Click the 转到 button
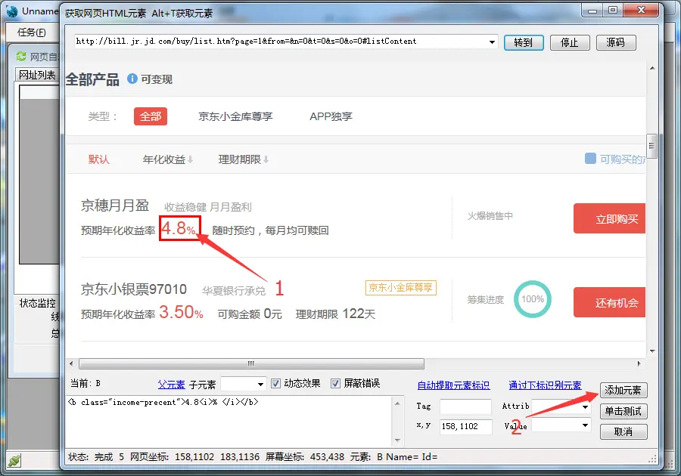Image resolution: width=681 pixels, height=476 pixels. coord(524,42)
